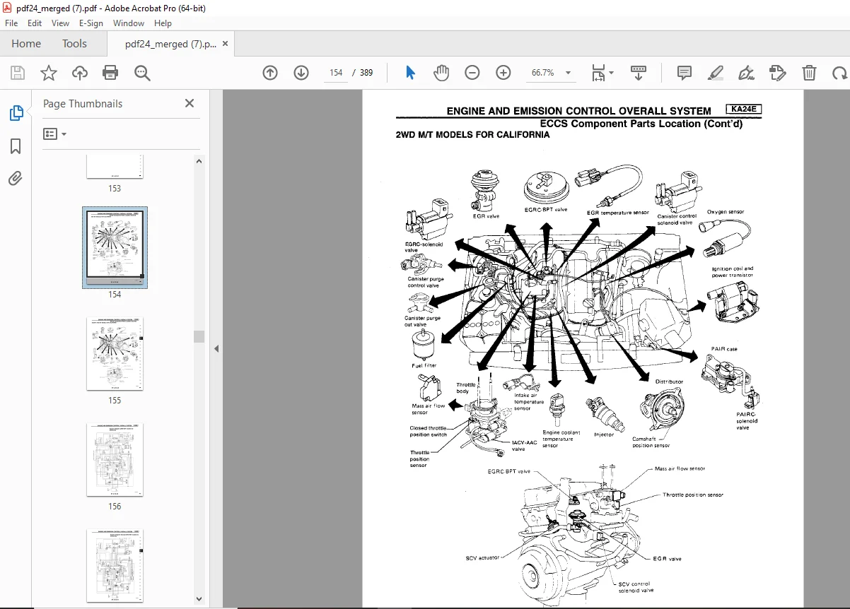Image resolution: width=850 pixels, height=609 pixels.
Task: Open the stamp edit tool
Action: coord(778,73)
